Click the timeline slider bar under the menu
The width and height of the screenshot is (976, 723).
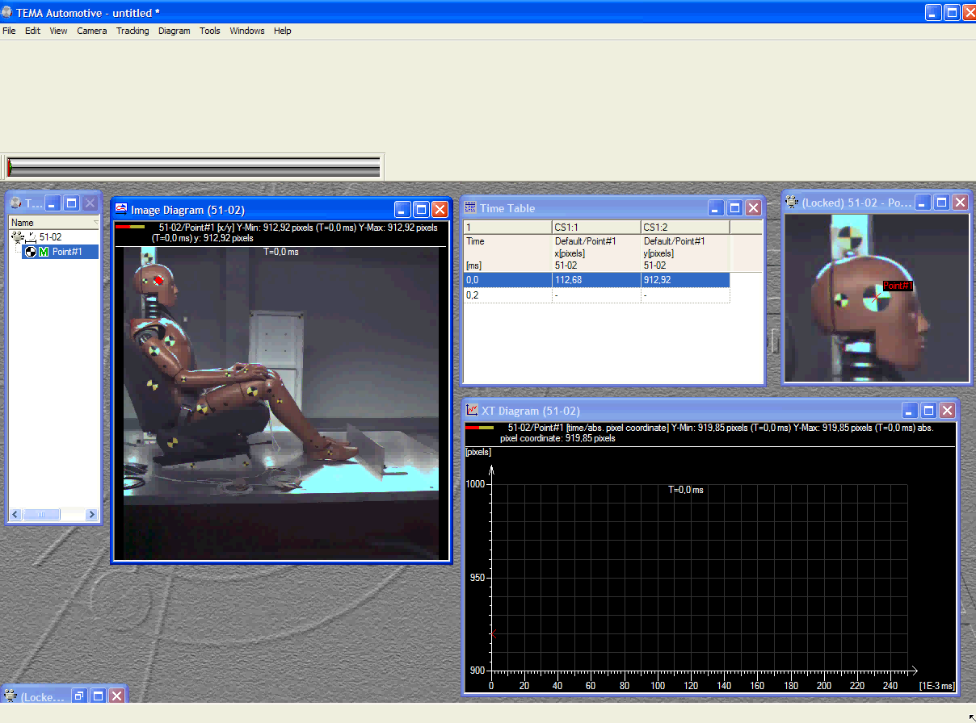(x=194, y=167)
